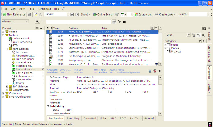Click the PDF icon in the record header
The image size is (213, 127).
(155, 71)
